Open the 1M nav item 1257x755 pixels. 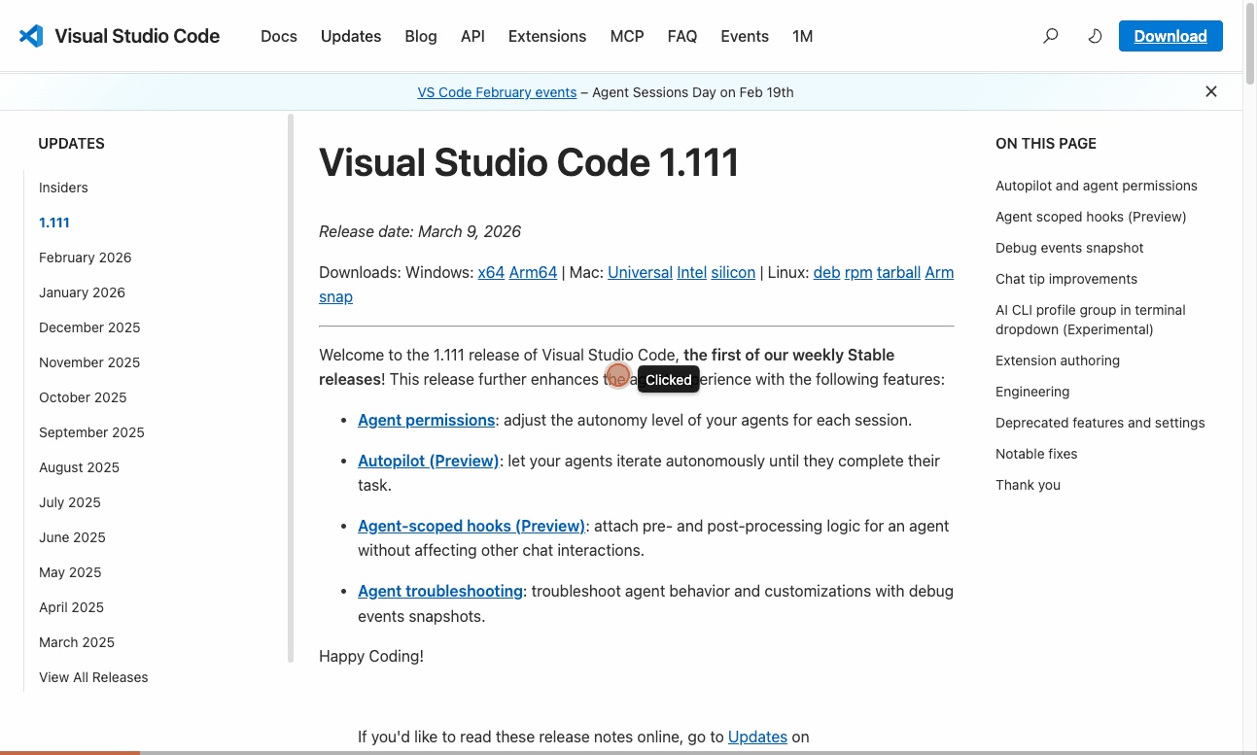point(802,36)
